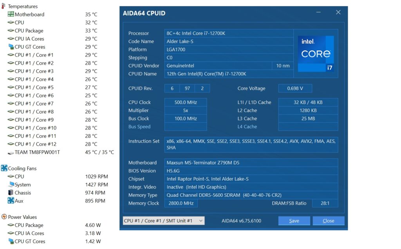401x249 pixels.
Task: Click the CPU GT Cores temperature icon
Action: pyautogui.click(x=11, y=47)
